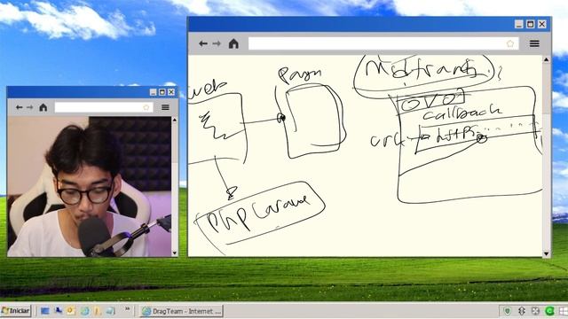
Task: Minimize the small webcam window
Action: (x=154, y=92)
